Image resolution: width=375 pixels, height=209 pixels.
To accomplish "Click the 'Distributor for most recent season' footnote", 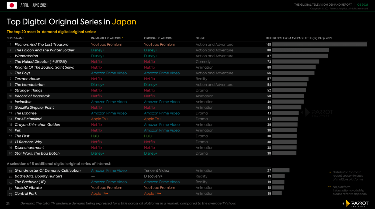I will pyautogui.click(x=348, y=176).
